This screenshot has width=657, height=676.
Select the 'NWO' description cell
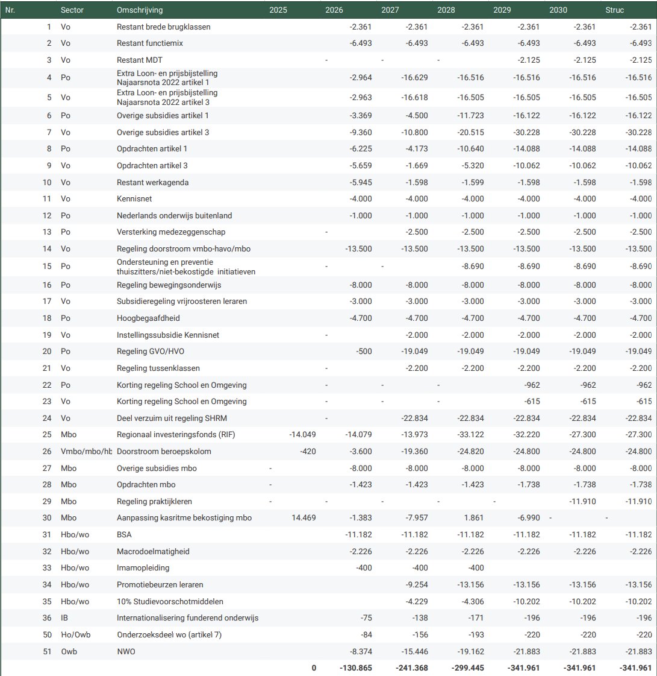click(x=126, y=651)
